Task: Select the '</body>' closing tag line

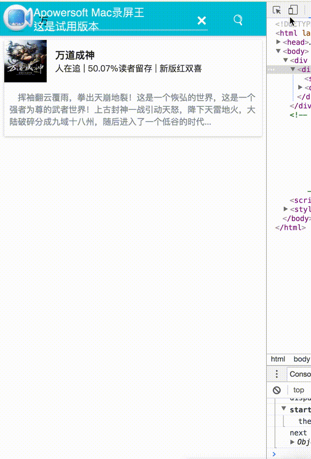Action: [296, 218]
